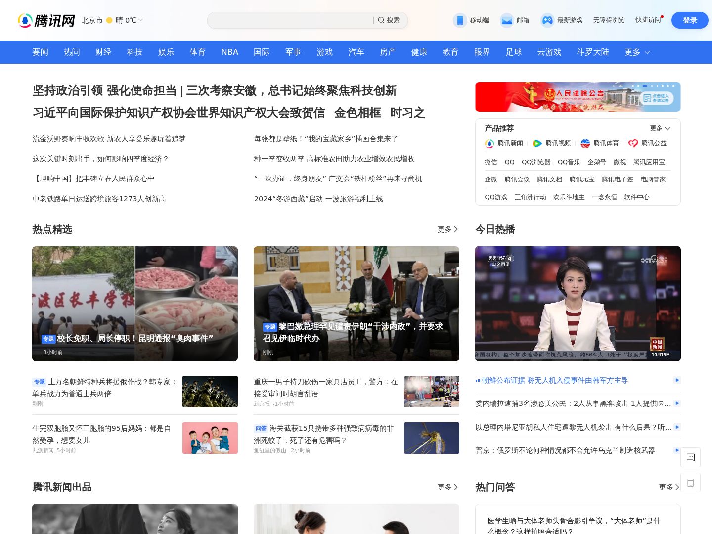Viewport: 712px width, 534px height.
Task: Open the 黎巴嫩总理 featured image card
Action: tap(356, 304)
